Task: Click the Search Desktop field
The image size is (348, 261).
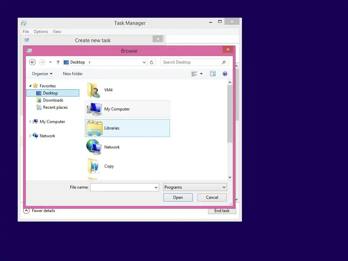Action: coord(194,63)
